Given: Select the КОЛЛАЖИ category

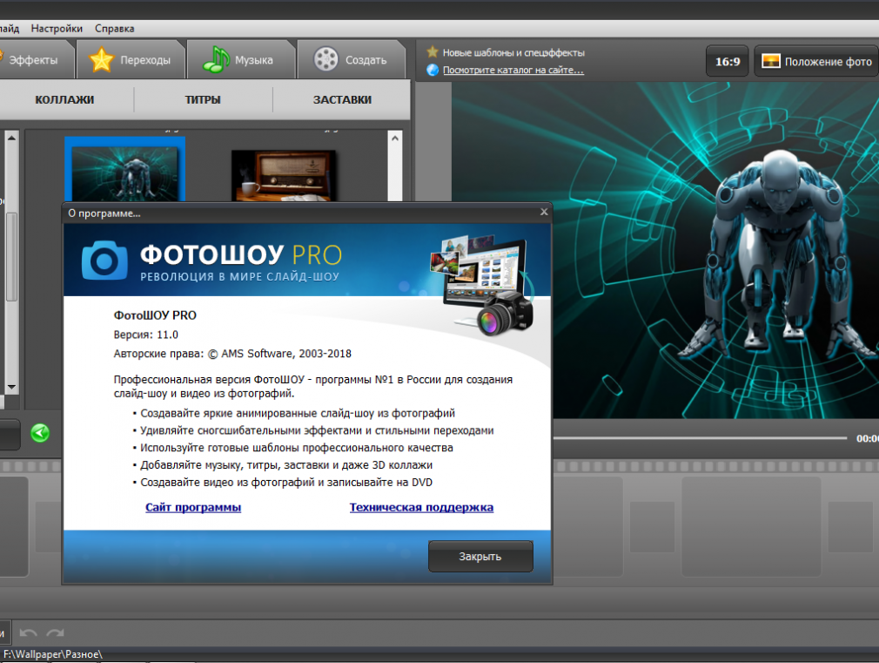Looking at the screenshot, I should 64,100.
